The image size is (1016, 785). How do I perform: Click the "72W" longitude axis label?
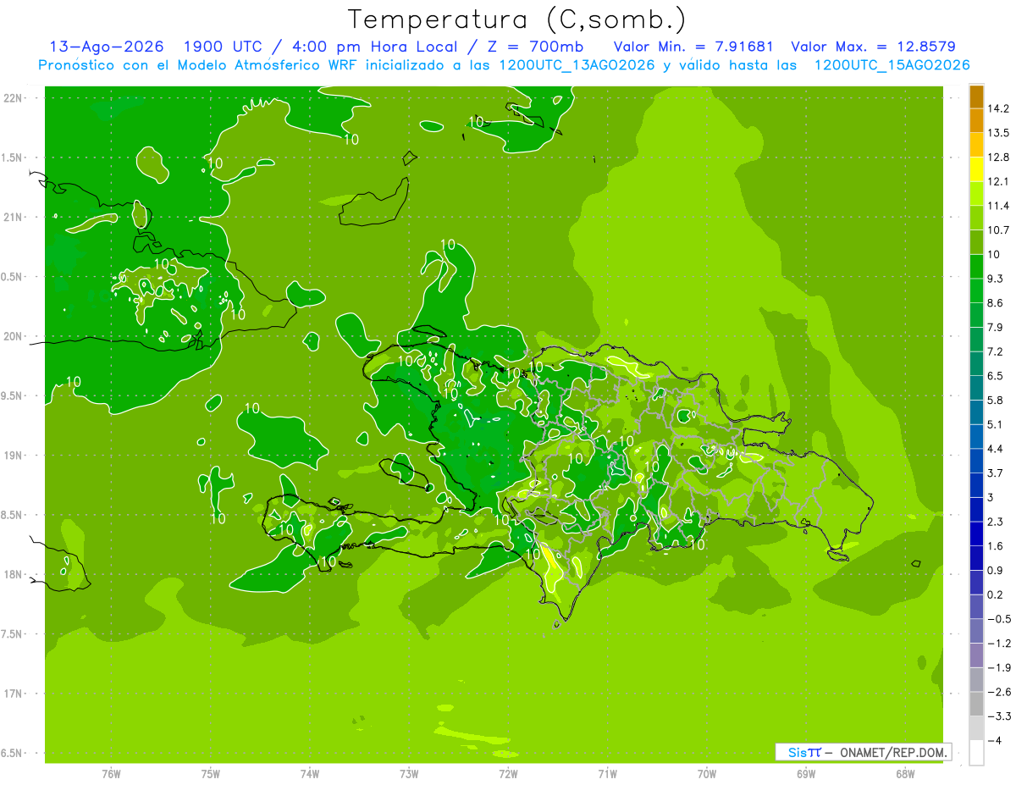(x=508, y=773)
